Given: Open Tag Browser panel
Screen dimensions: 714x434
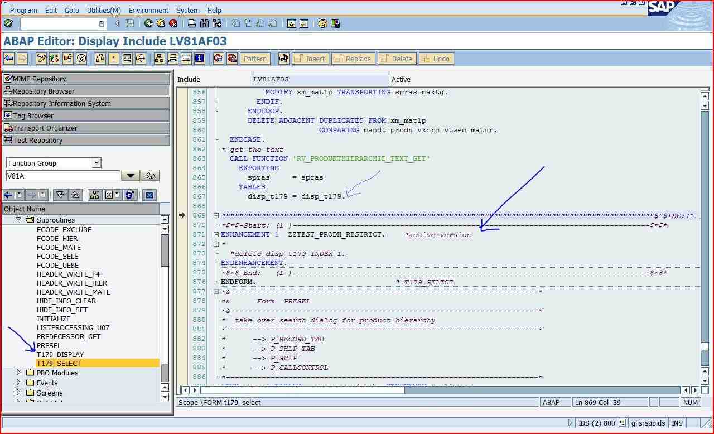Looking at the screenshot, I should (86, 115).
